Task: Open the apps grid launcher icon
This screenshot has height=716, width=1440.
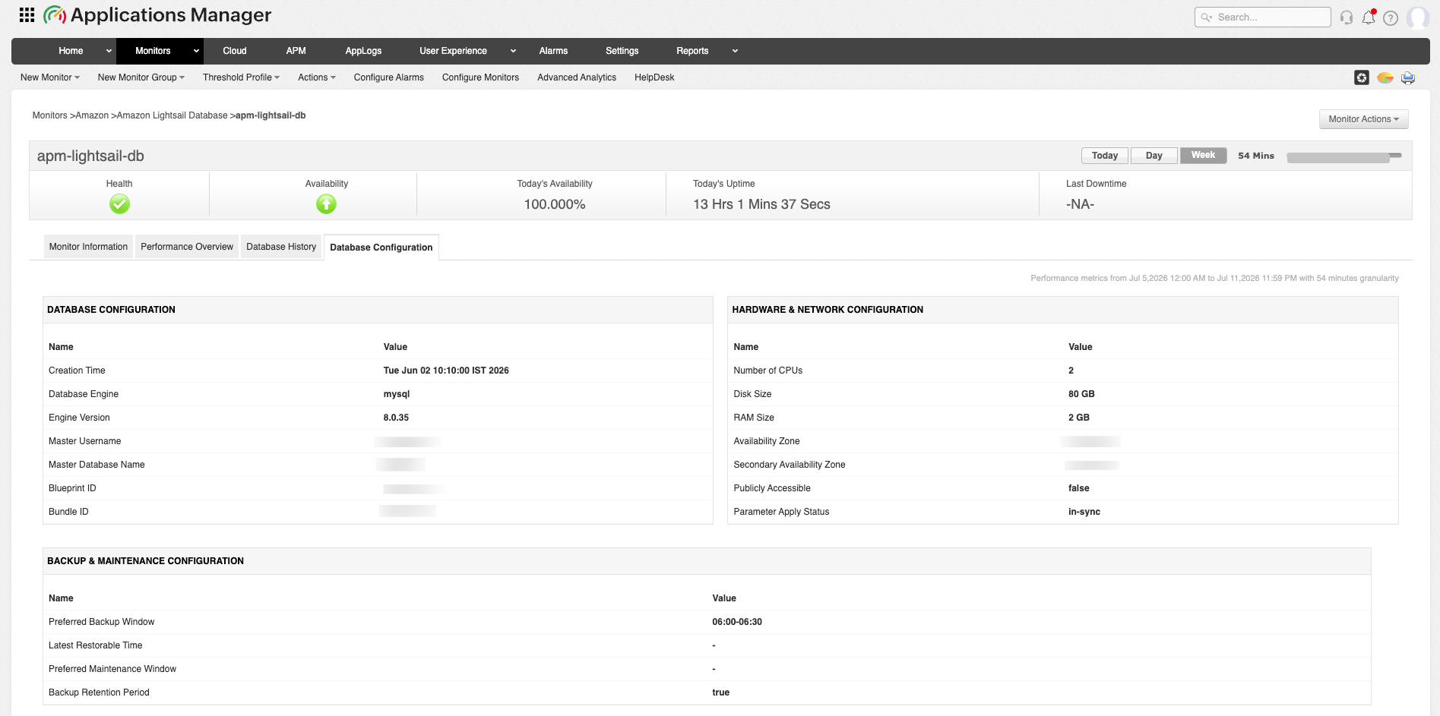Action: pos(27,14)
